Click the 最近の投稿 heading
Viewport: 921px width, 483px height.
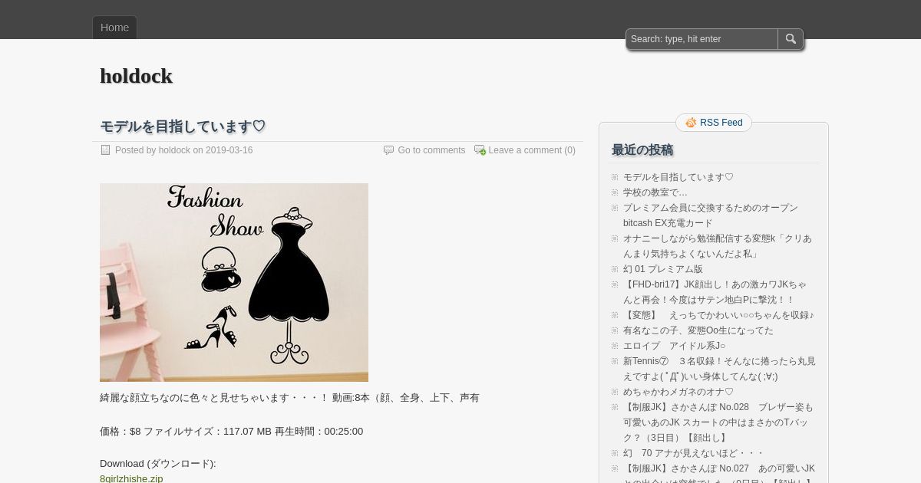tap(642, 150)
